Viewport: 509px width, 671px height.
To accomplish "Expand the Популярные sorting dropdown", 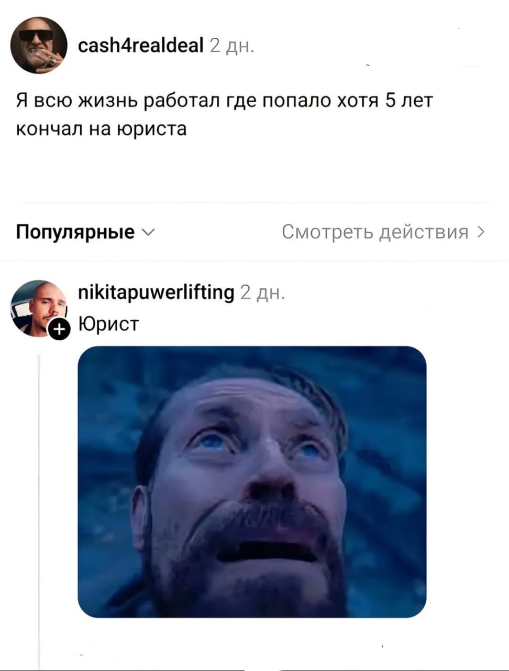I will 85,232.
